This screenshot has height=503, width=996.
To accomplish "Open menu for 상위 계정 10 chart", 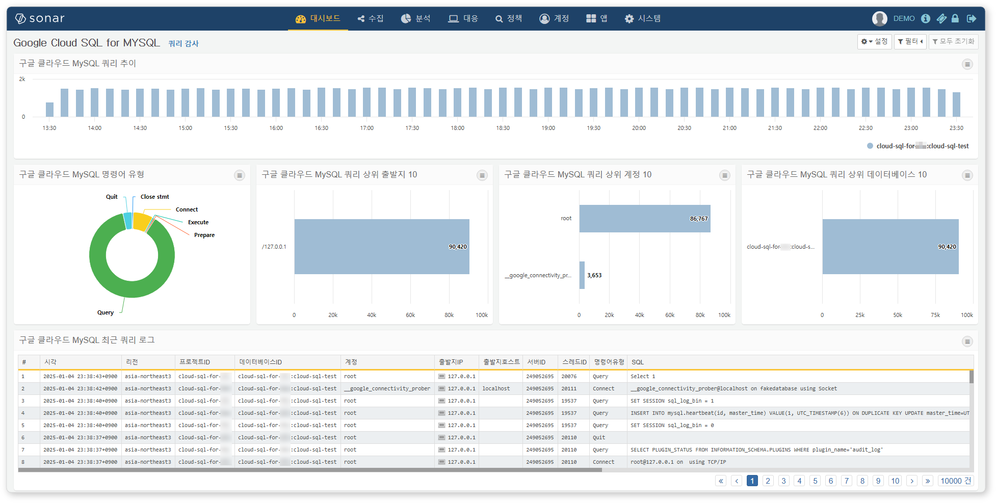I will (724, 175).
